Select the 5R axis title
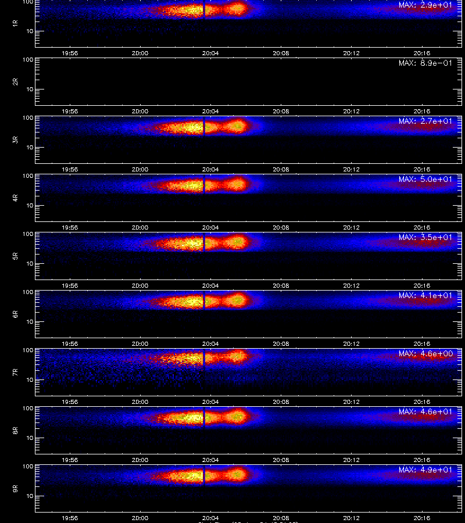Viewport: 465px width, 523px height. point(15,256)
